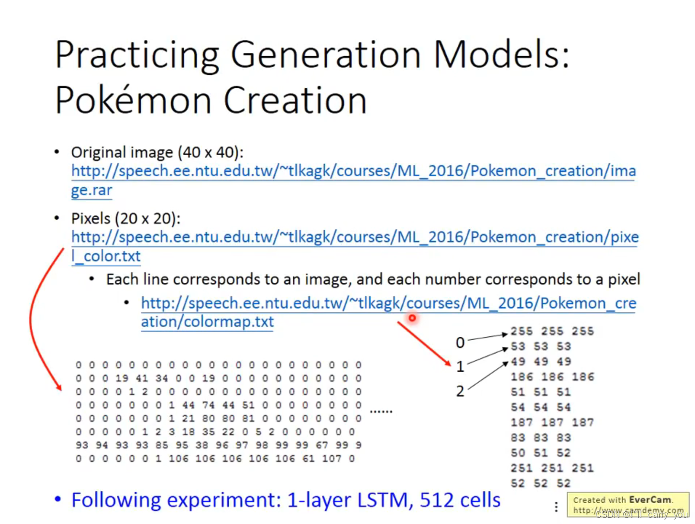Click the '49 49 49' colormap row
Viewport: 695px width, 524px height.
pyautogui.click(x=541, y=361)
